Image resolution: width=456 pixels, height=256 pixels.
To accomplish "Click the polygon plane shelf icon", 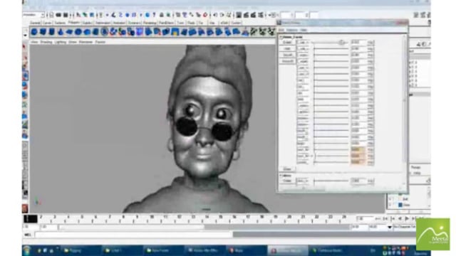I will (x=69, y=32).
